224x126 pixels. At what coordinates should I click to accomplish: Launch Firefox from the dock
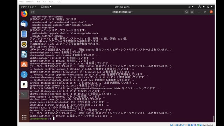point(24,14)
